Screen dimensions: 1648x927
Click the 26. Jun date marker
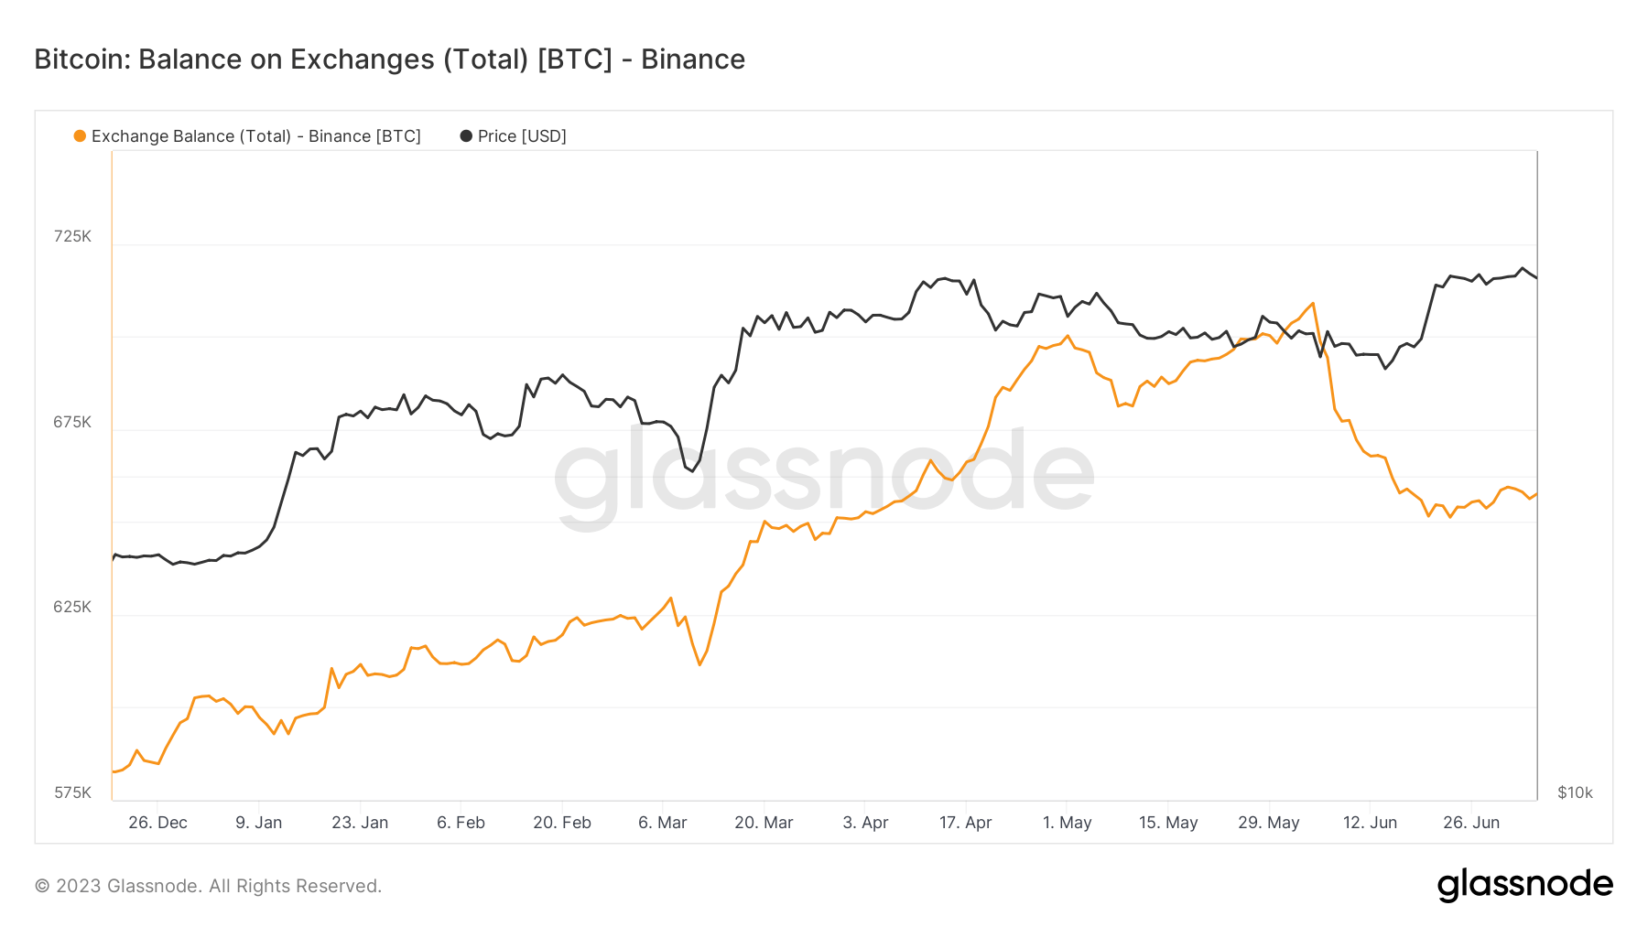click(1470, 823)
